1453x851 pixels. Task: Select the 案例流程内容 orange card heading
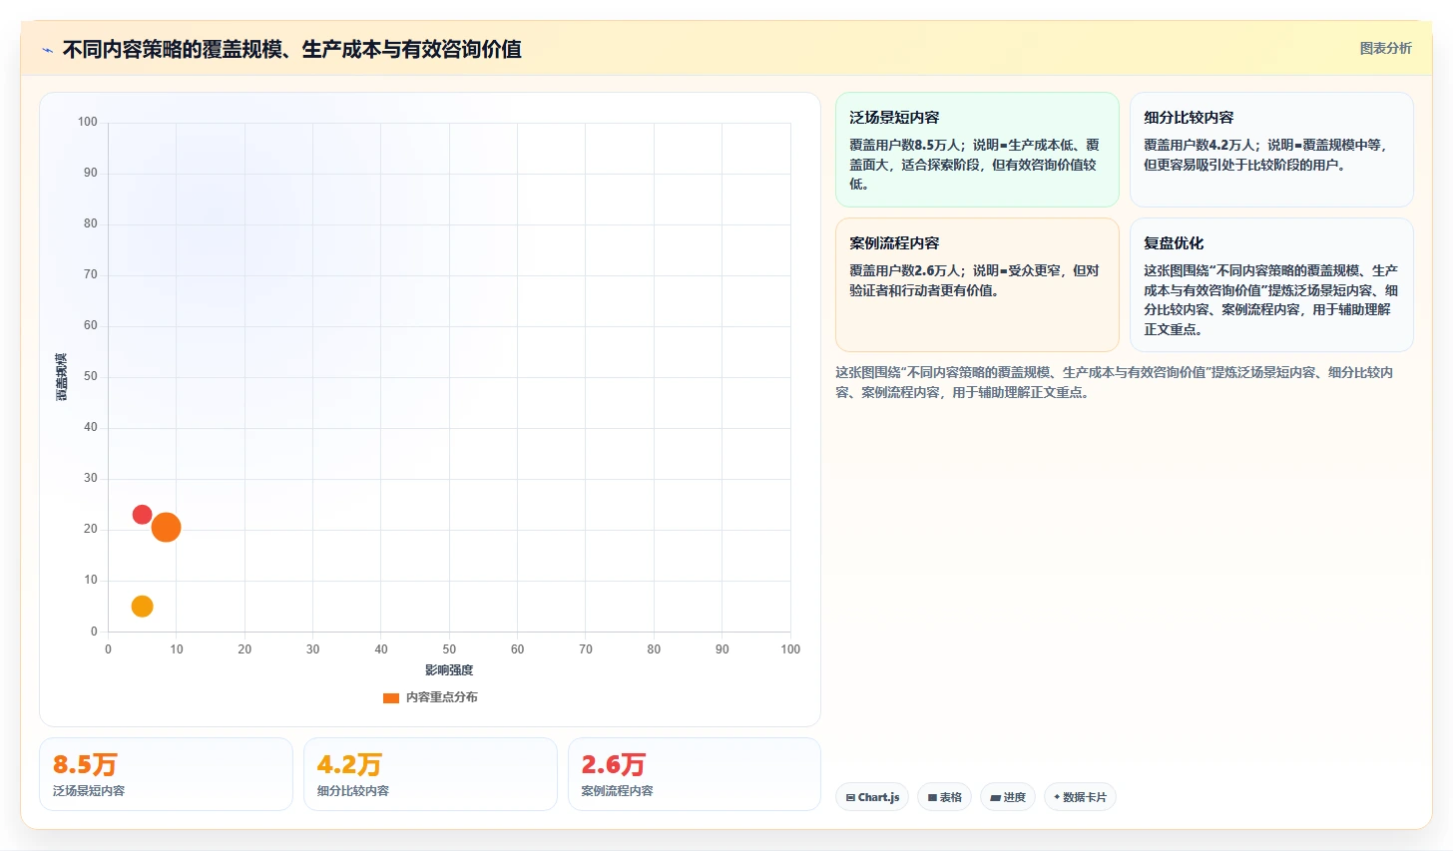(894, 243)
